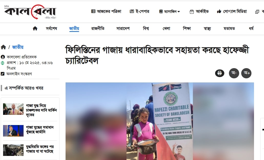Click the main Hafezzi Charitable article image
This screenshot has height=160, width=264.
160,121
